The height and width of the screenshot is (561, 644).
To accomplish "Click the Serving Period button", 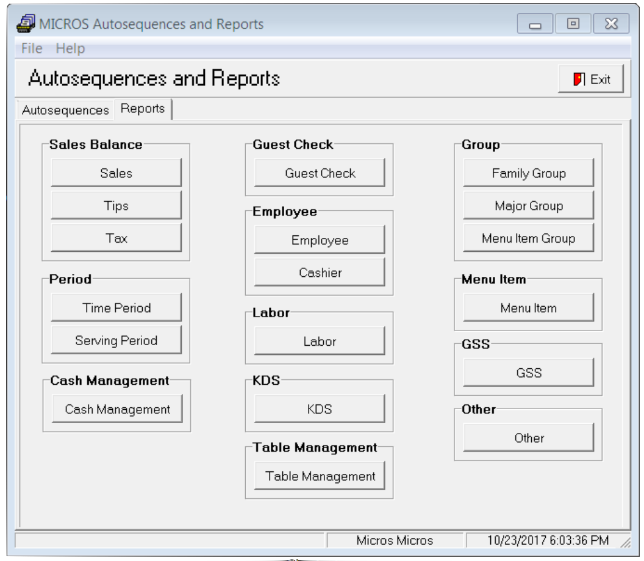I will [116, 340].
